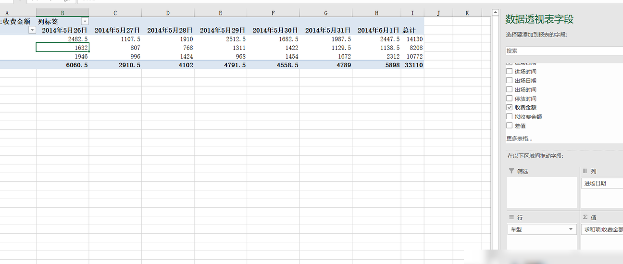Image resolution: width=623 pixels, height=264 pixels.
Task: Uncheck the 收费金额 field checkbox
Action: pyautogui.click(x=510, y=107)
